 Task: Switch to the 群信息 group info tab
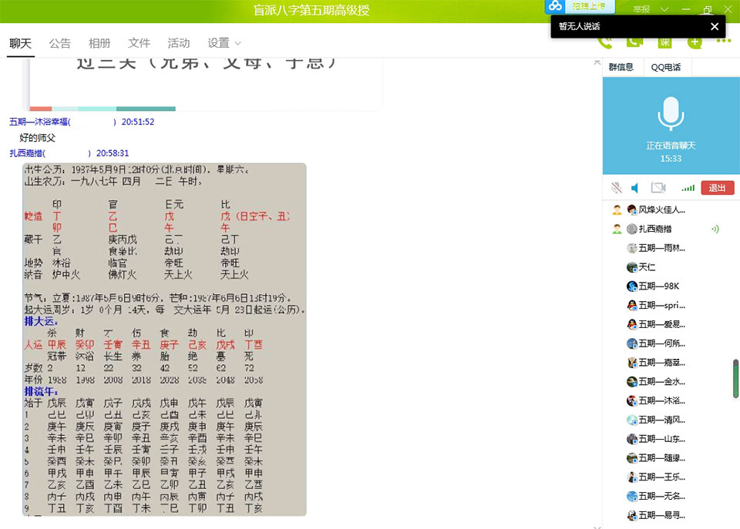(x=621, y=67)
